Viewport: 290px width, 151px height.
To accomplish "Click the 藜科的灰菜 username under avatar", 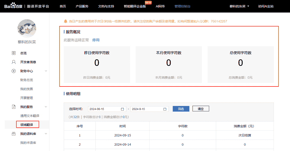I will coord(27,42).
